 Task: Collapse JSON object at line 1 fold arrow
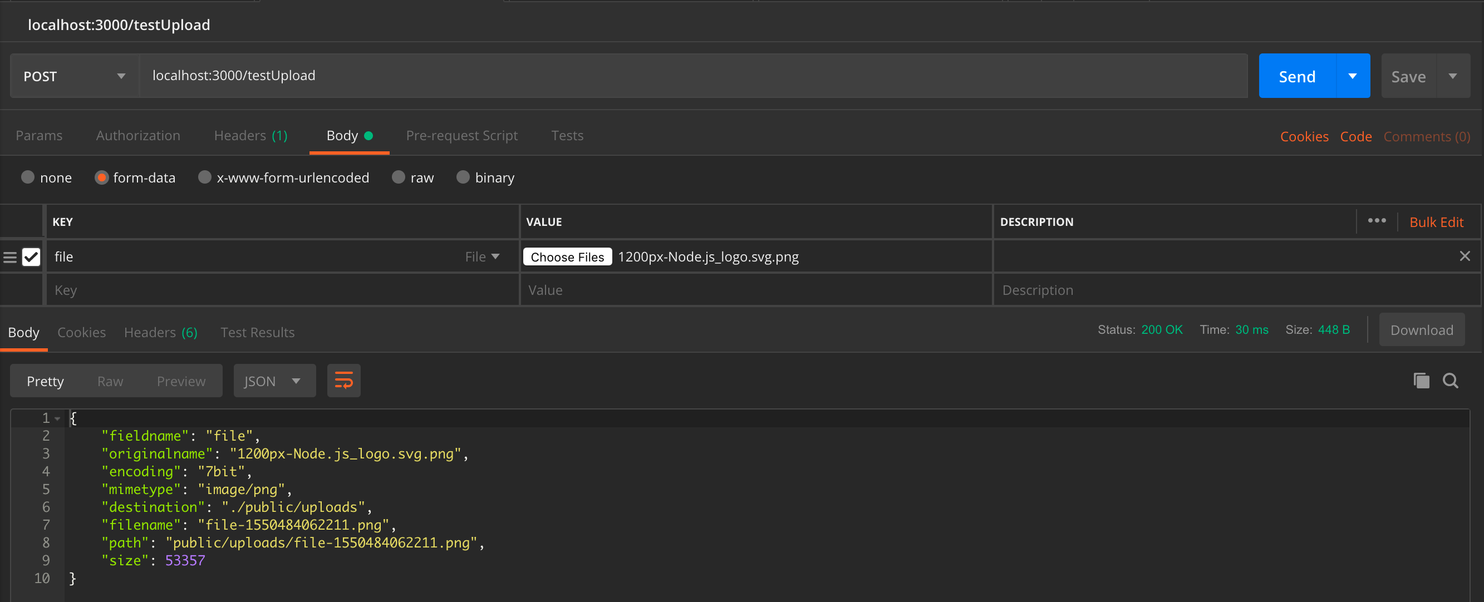click(57, 419)
